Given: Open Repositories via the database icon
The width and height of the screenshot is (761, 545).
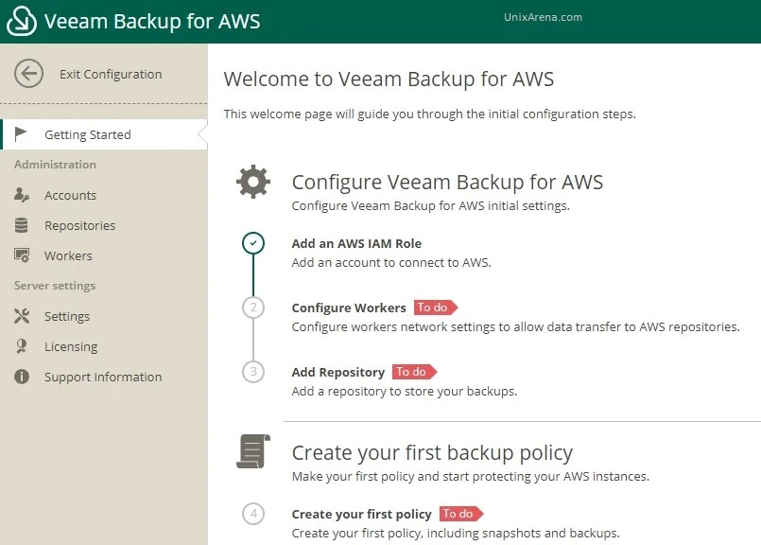Looking at the screenshot, I should pos(21,225).
